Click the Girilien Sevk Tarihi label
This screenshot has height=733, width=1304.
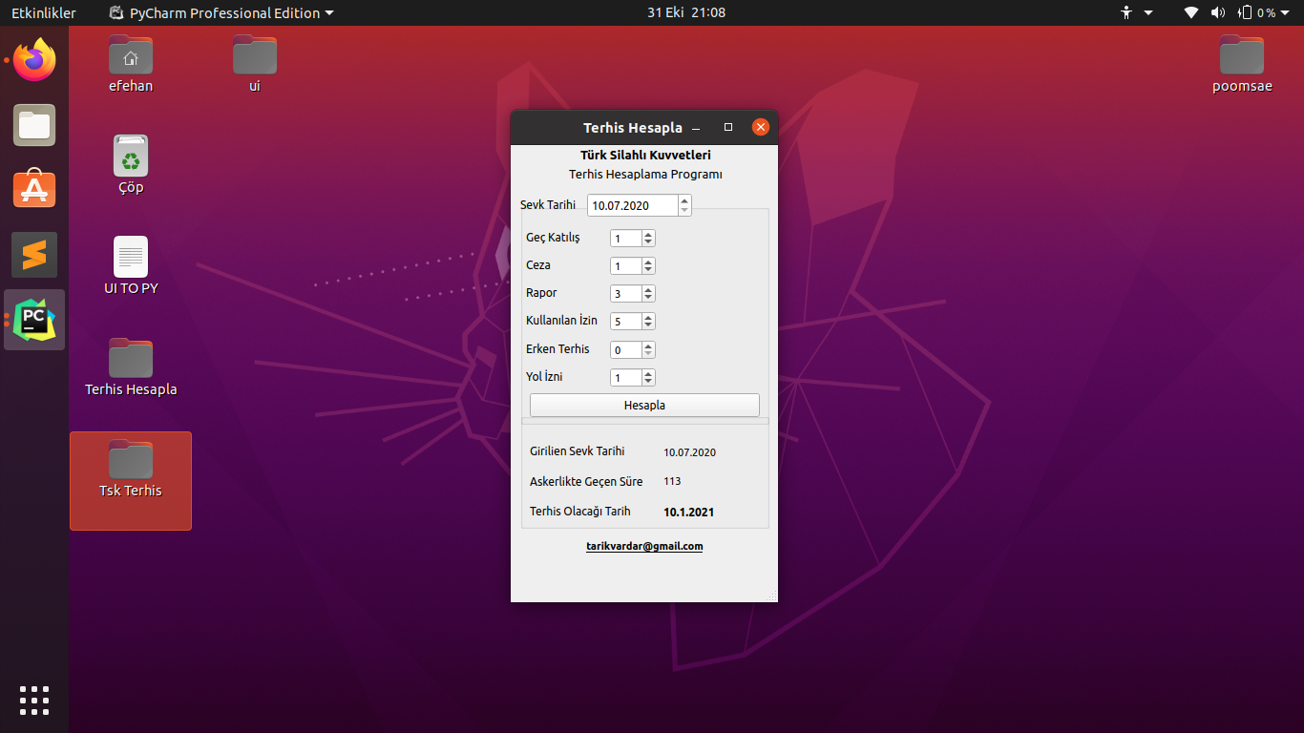(x=578, y=451)
